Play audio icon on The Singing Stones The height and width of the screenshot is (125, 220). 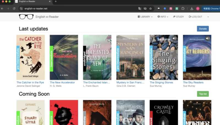click(174, 38)
